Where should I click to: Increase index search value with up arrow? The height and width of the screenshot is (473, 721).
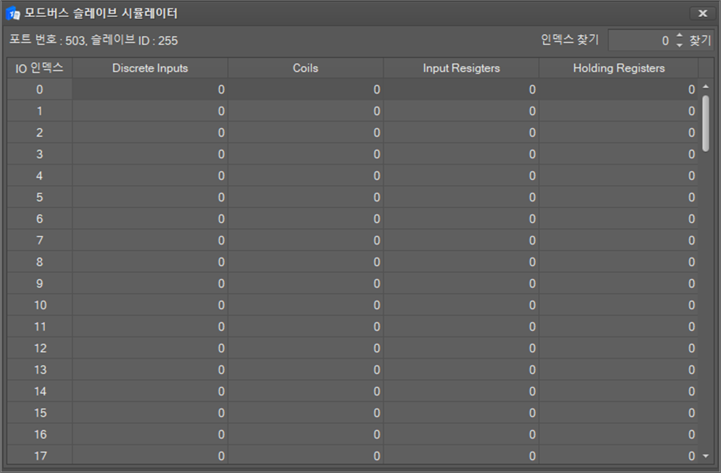[x=679, y=36]
